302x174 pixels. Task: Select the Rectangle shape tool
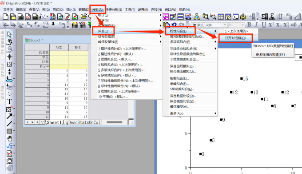click(x=9, y=131)
